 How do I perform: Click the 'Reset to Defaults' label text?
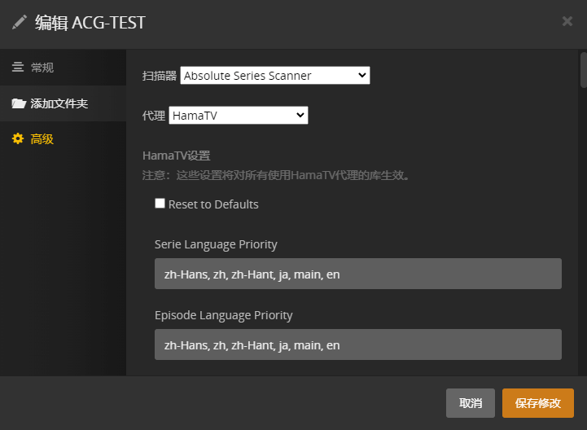[213, 204]
